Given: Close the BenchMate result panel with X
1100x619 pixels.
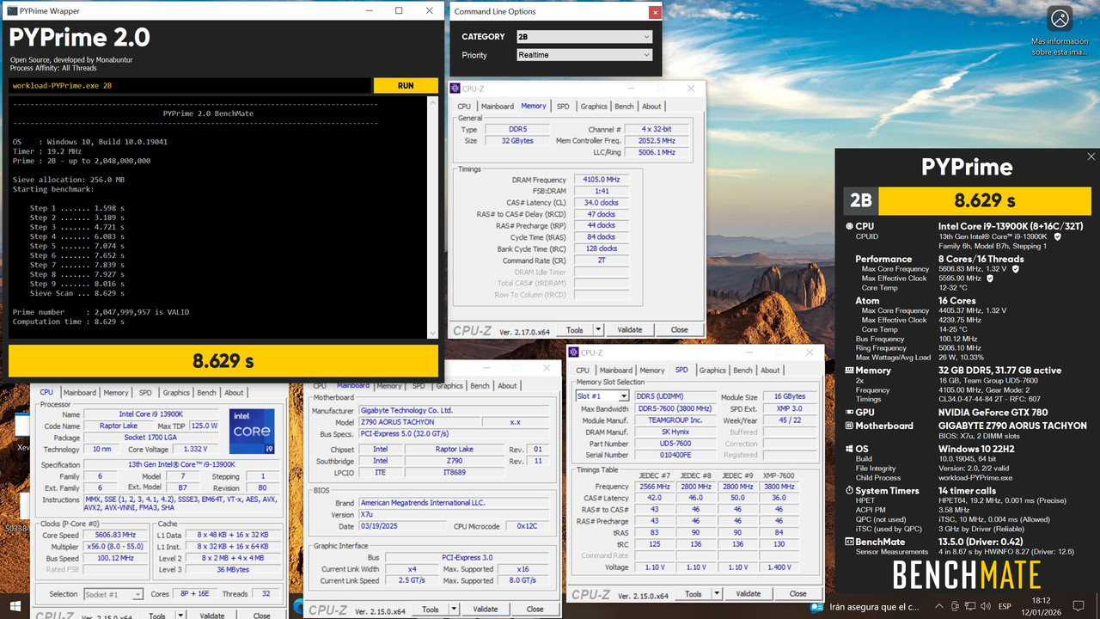Looking at the screenshot, I should tap(1091, 157).
